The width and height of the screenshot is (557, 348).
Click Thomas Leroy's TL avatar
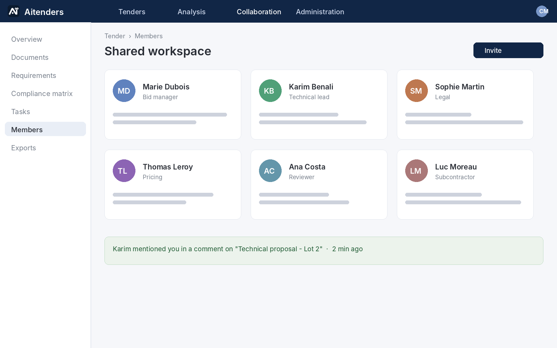click(x=124, y=171)
